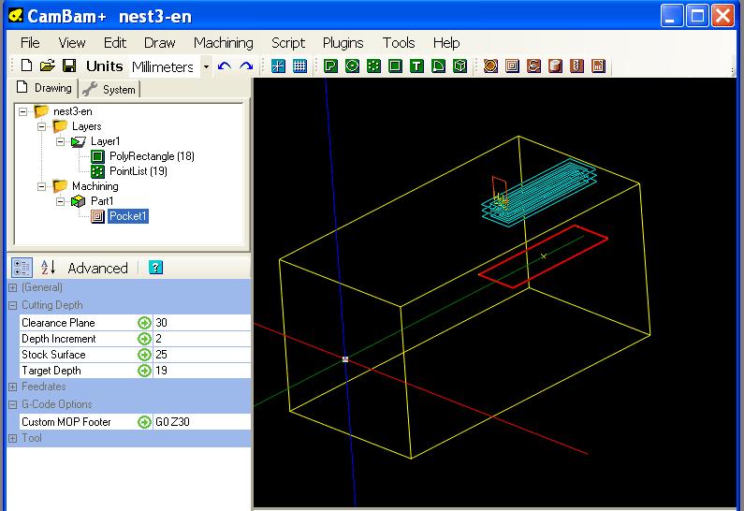Select the Point List drawing tool
The image size is (744, 511).
point(373,66)
